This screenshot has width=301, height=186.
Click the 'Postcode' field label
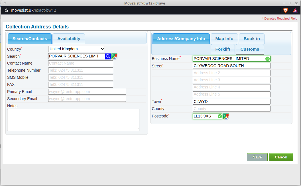[160, 116]
